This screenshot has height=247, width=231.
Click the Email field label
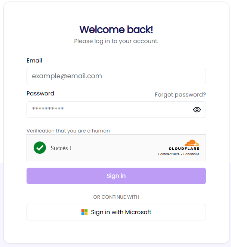click(x=34, y=61)
